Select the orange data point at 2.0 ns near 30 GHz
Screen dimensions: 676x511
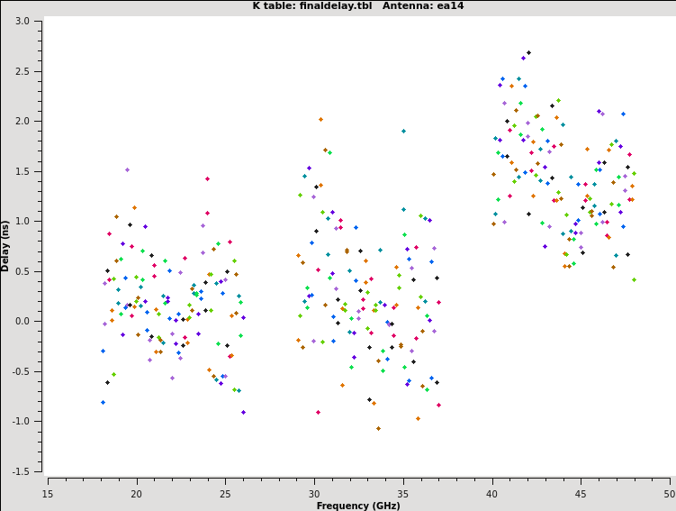click(320, 119)
